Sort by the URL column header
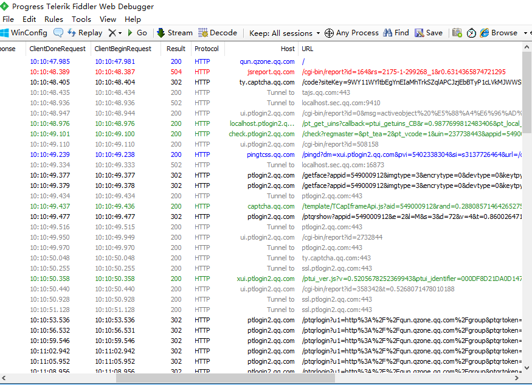The width and height of the screenshot is (532, 385). 410,49
